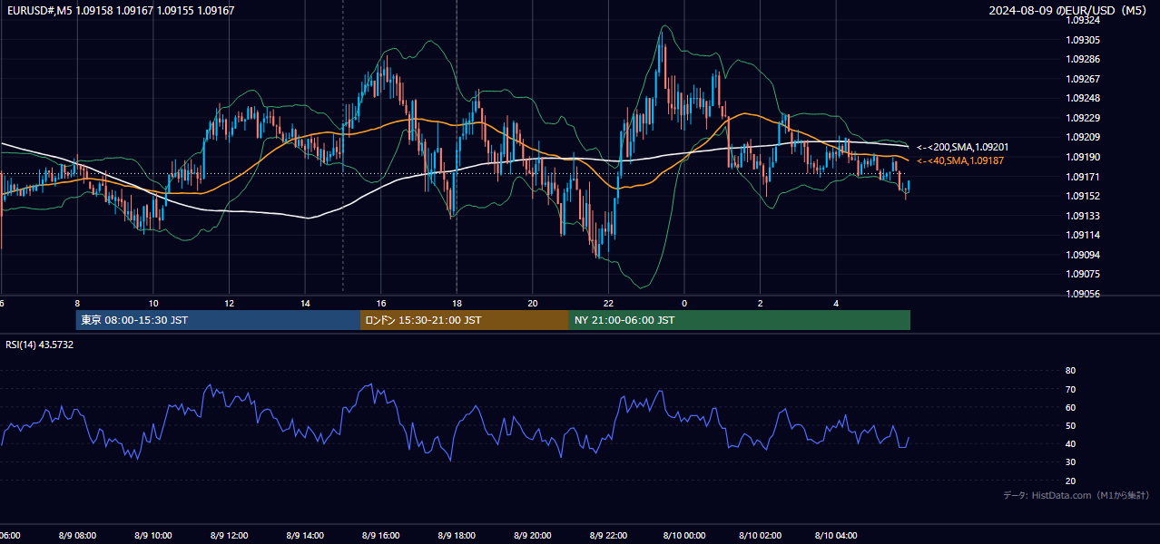The width and height of the screenshot is (1160, 544).
Task: Click hour label 14 below the price chart
Action: click(305, 304)
